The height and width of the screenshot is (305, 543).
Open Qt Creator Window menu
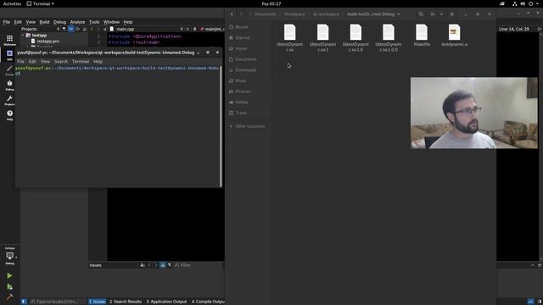coord(111,22)
